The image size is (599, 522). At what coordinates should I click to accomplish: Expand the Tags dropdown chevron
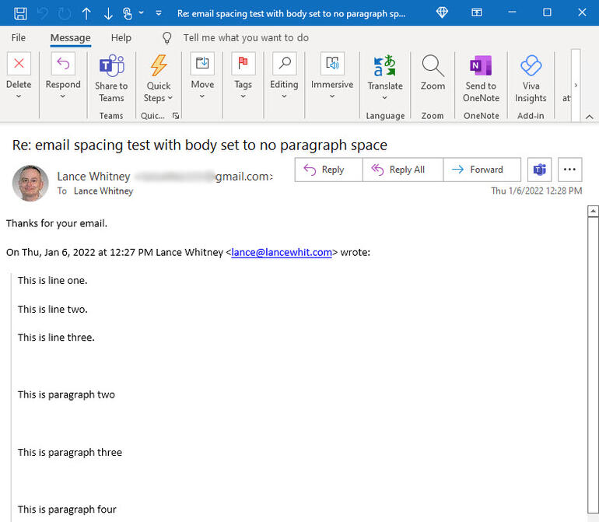tap(243, 96)
